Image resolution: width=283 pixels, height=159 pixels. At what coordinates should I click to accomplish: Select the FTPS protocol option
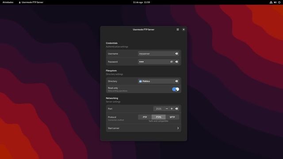(158, 117)
